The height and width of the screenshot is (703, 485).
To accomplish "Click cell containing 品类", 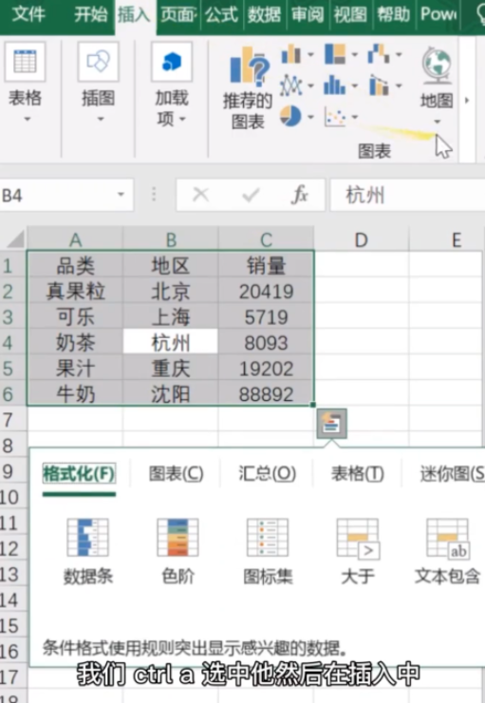I will pyautogui.click(x=75, y=266).
